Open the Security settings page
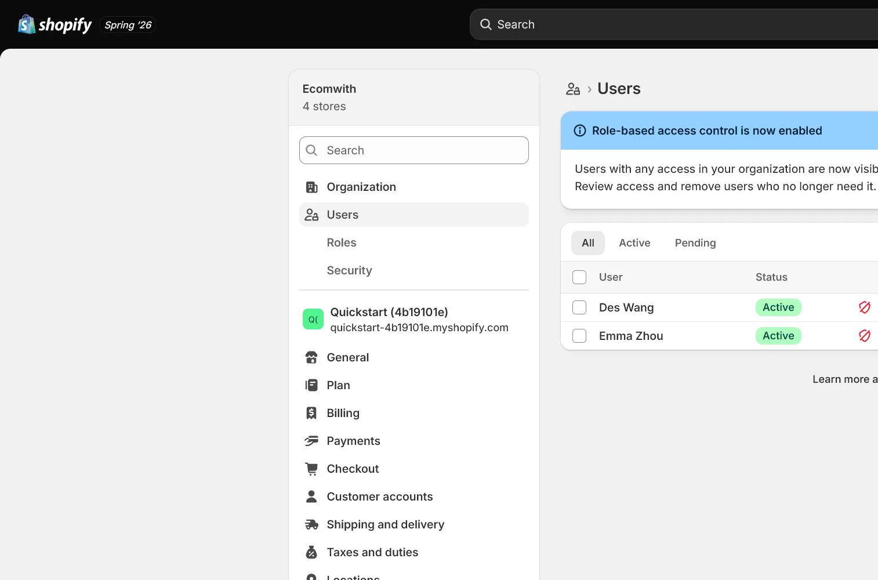878x580 pixels. [x=414, y=270]
